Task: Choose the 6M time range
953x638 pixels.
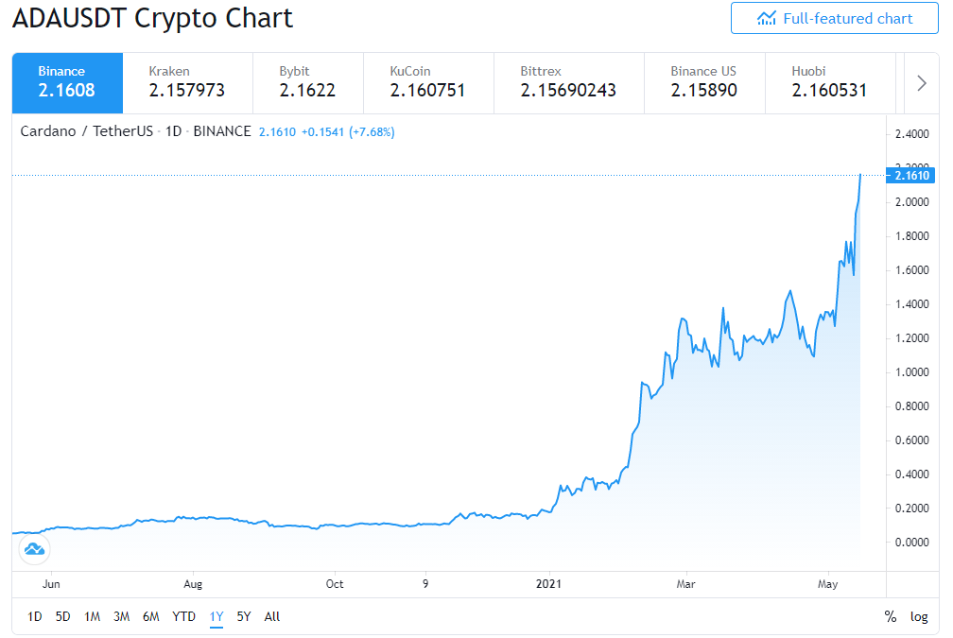Action: pos(150,616)
